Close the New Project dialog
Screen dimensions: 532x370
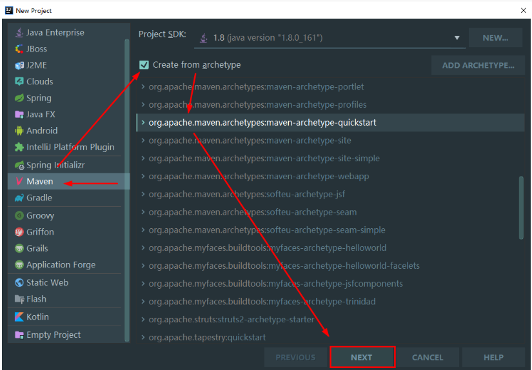pyautogui.click(x=523, y=10)
